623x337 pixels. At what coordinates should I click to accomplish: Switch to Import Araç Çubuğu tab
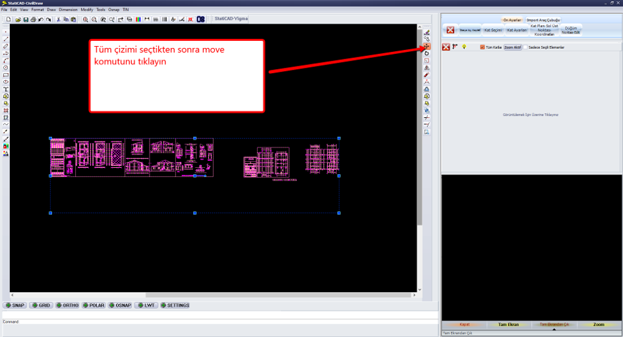543,20
